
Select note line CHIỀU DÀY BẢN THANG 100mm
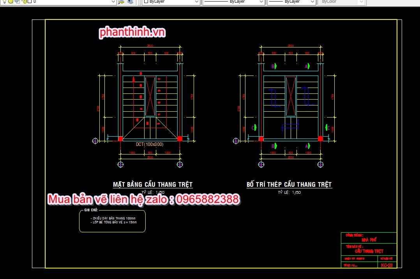click(x=113, y=218)
